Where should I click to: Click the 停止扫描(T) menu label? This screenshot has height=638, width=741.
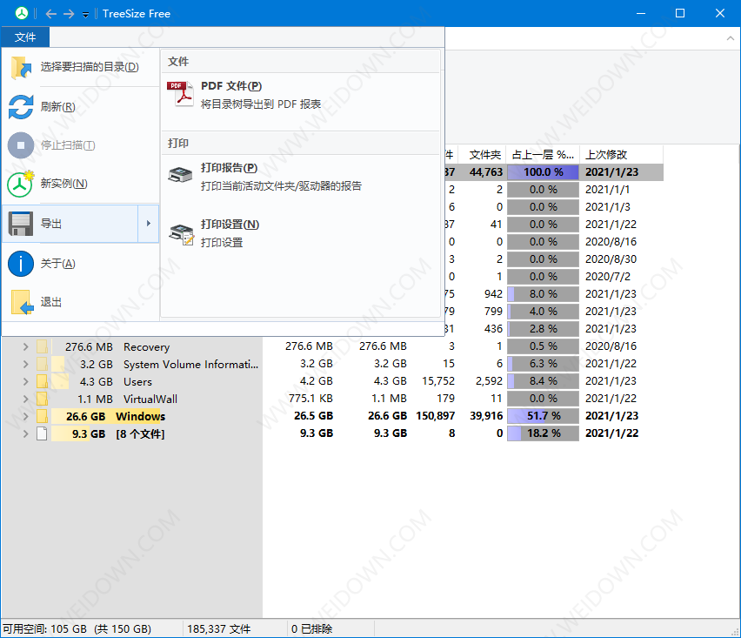coord(68,145)
